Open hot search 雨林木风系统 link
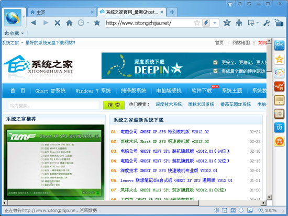Viewport: 288px width, 216px height. [201, 105]
